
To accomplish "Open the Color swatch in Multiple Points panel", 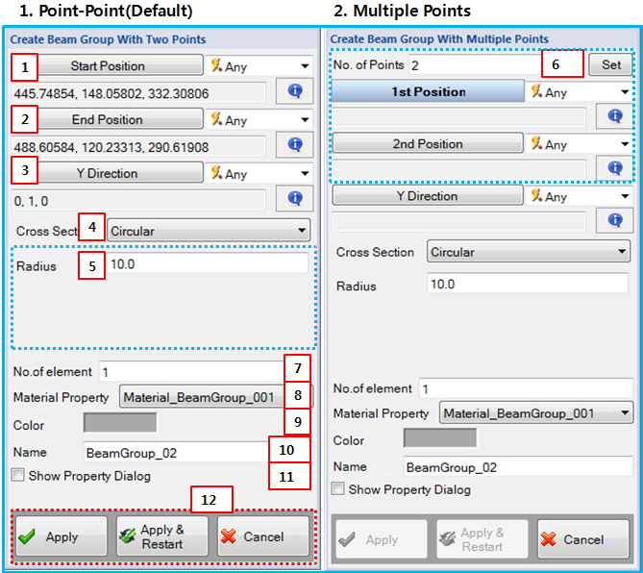I will (x=440, y=438).
